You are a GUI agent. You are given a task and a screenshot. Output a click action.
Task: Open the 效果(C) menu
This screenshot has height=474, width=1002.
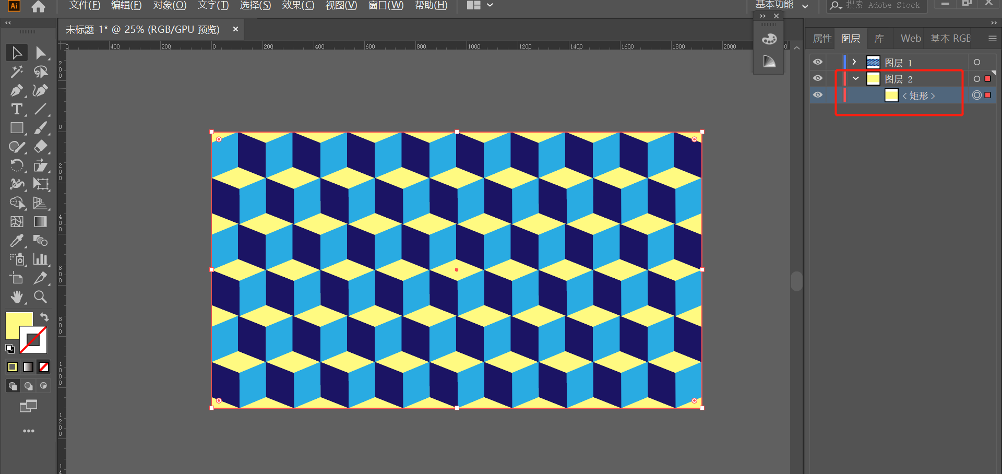tap(298, 5)
